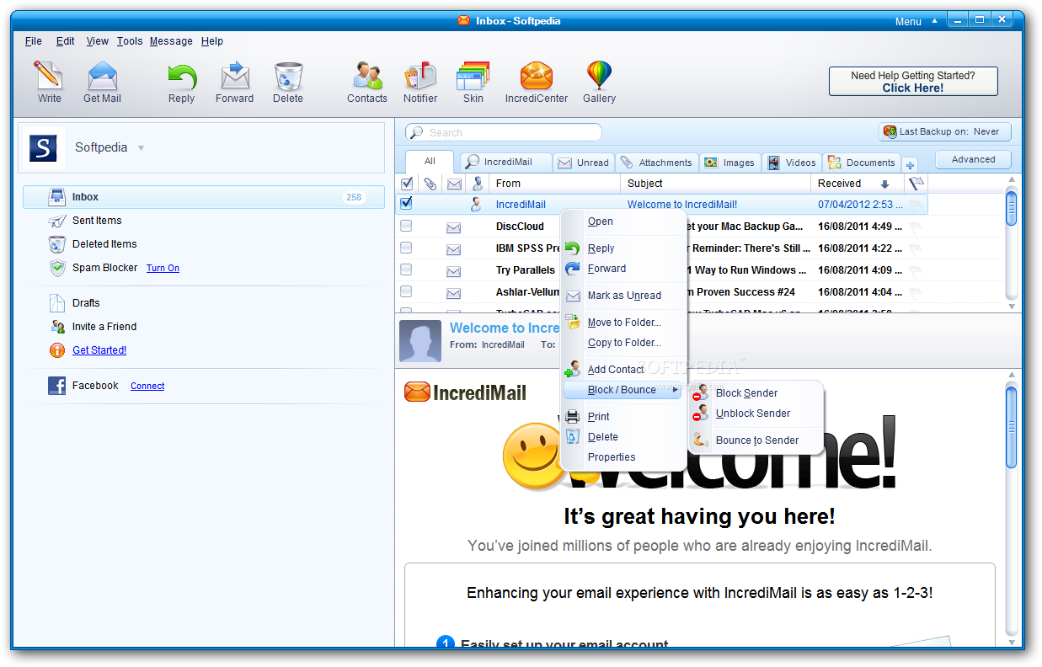Choose Bounce to Sender in submenu

[756, 440]
